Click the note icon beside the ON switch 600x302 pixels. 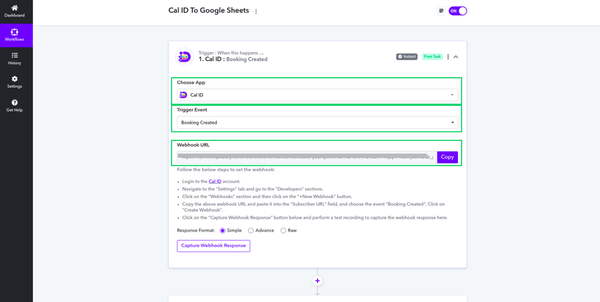pos(441,11)
